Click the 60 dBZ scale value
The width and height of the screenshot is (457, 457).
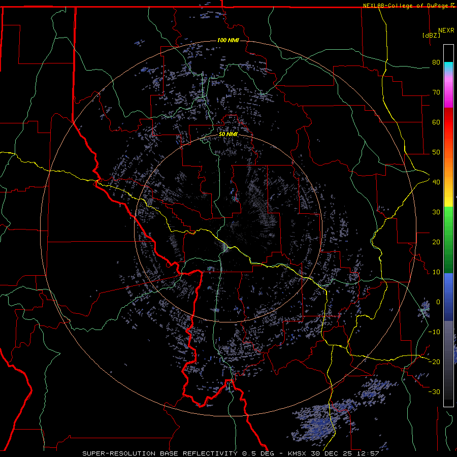point(436,122)
